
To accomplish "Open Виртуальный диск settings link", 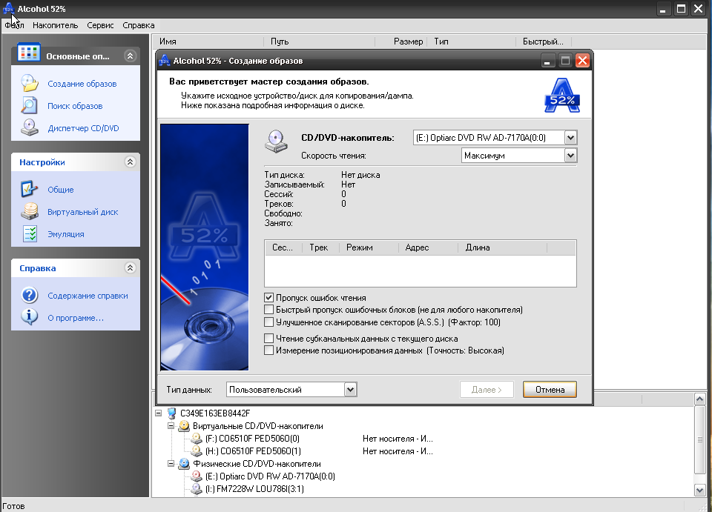I will (82, 212).
